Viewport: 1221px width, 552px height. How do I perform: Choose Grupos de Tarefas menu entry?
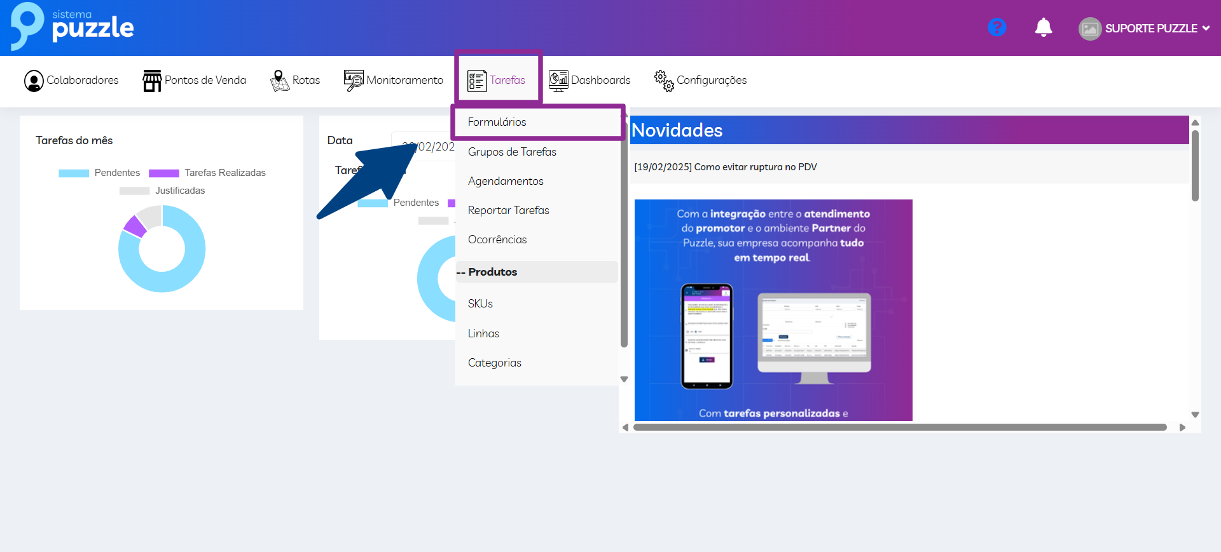tap(512, 152)
